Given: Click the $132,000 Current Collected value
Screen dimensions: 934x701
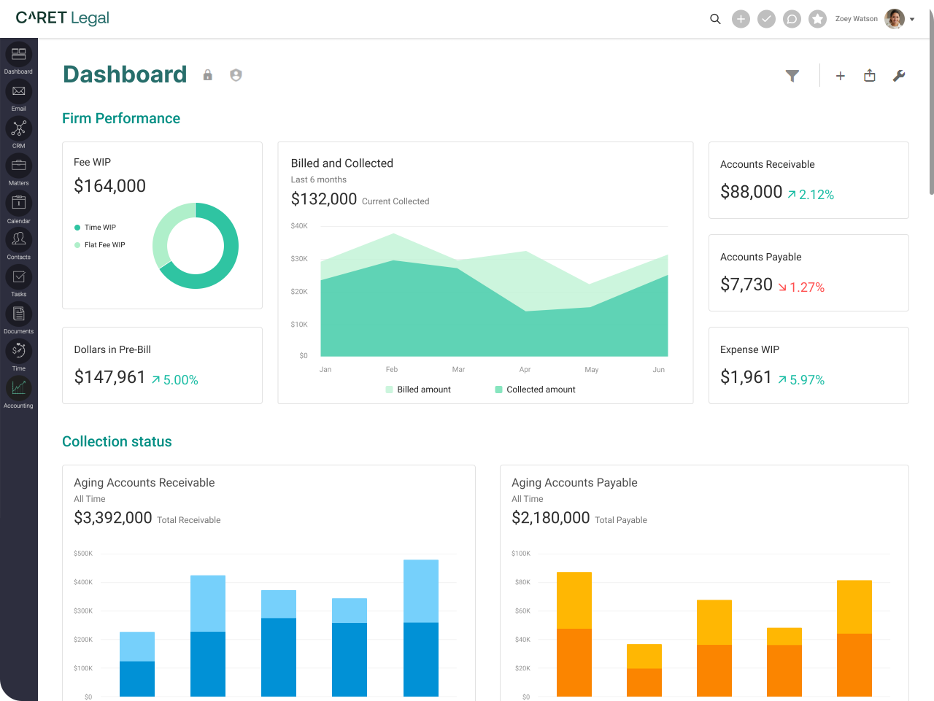Looking at the screenshot, I should point(324,199).
